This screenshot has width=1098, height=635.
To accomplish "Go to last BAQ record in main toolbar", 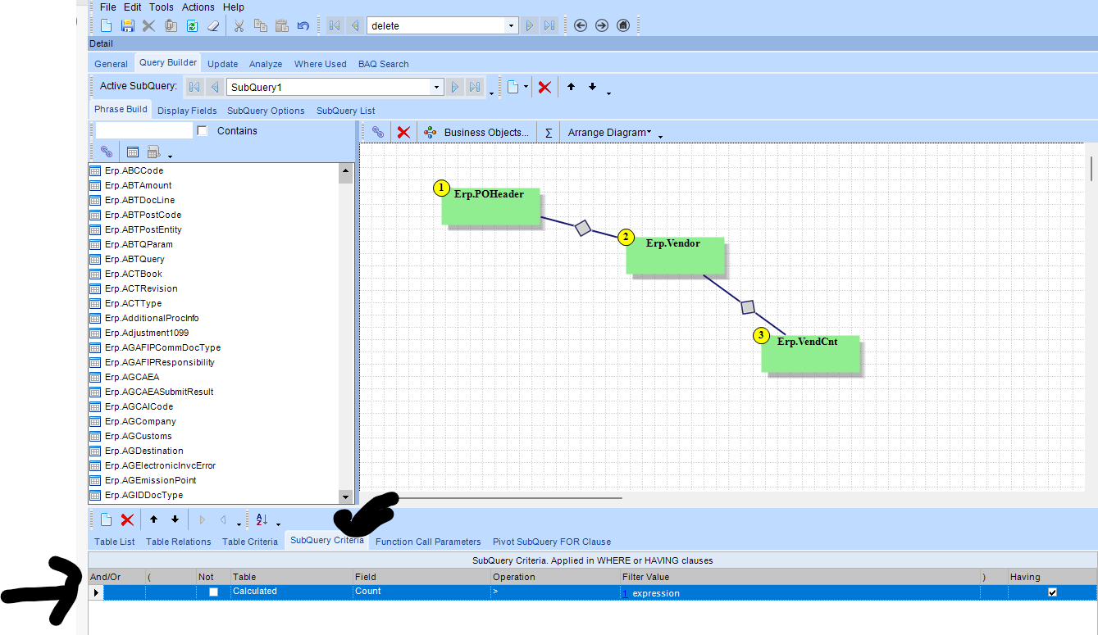I will pos(549,26).
